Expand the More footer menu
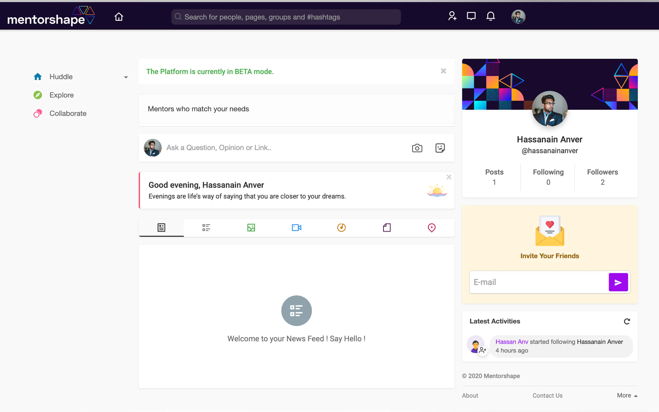 pos(627,395)
